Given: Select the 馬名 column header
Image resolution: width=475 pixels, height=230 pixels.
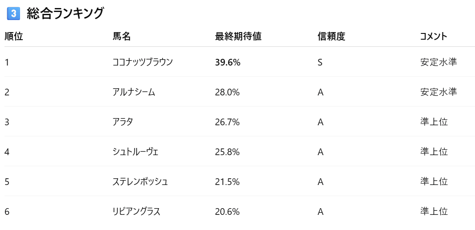Looking at the screenshot, I should coord(122,37).
